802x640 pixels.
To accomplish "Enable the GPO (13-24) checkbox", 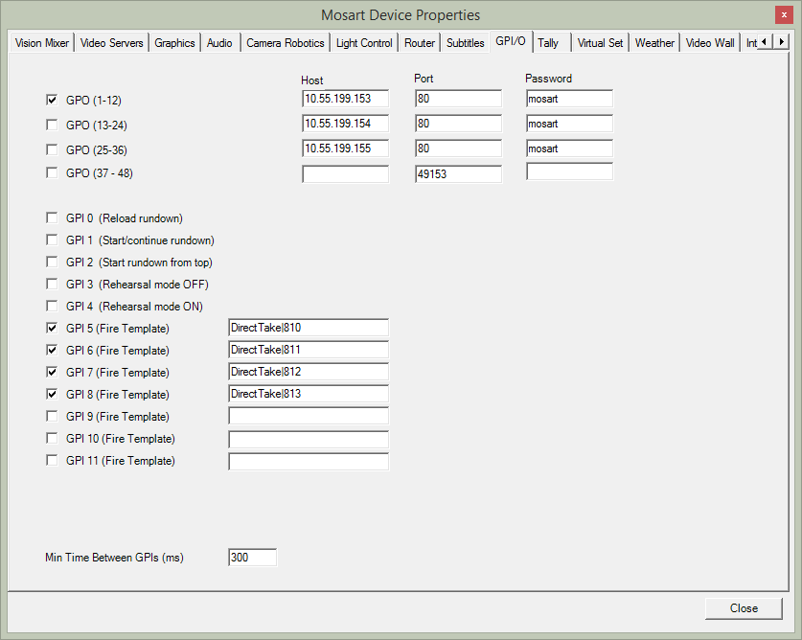I will (x=52, y=125).
